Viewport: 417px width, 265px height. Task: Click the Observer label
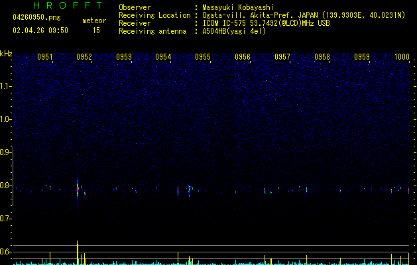[x=135, y=7]
